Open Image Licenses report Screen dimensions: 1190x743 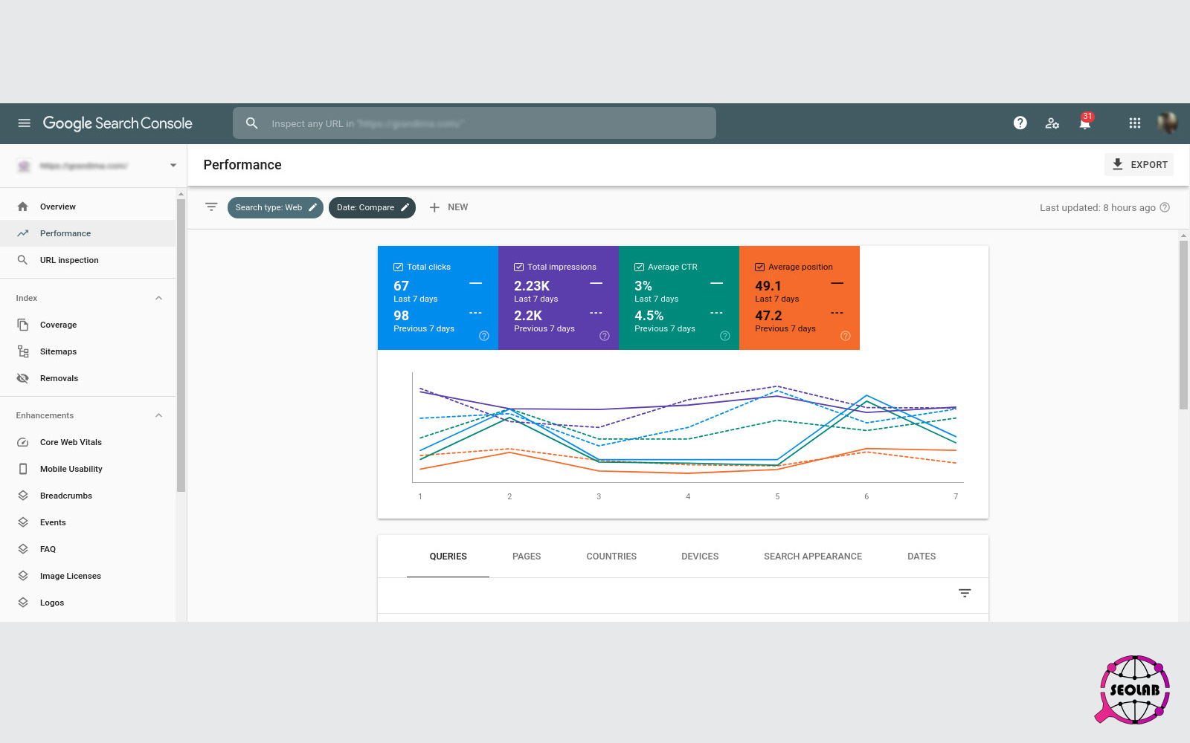tap(88, 576)
